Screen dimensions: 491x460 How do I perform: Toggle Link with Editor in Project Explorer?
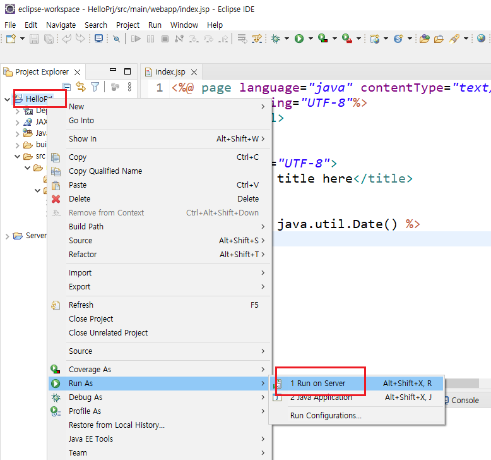point(80,87)
